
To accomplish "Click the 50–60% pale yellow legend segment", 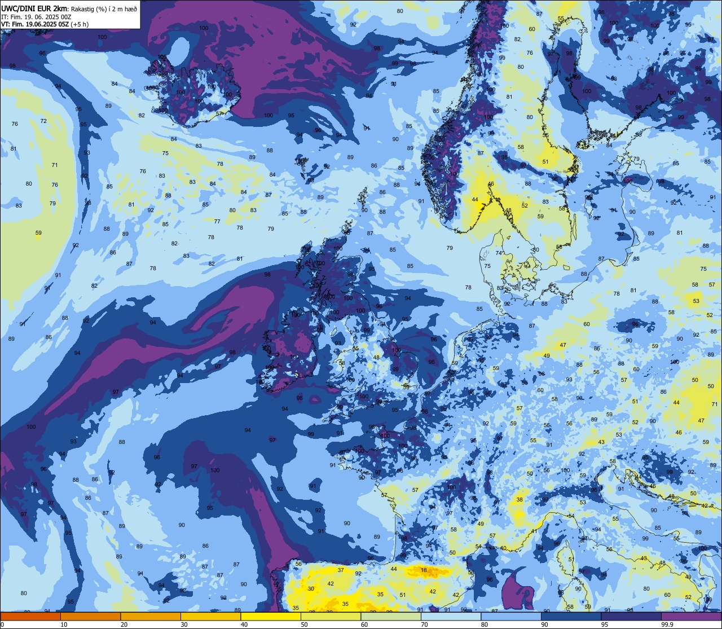I will [x=331, y=617].
